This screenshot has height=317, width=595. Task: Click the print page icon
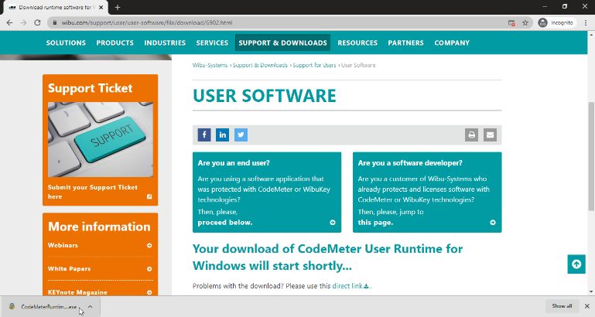click(472, 135)
